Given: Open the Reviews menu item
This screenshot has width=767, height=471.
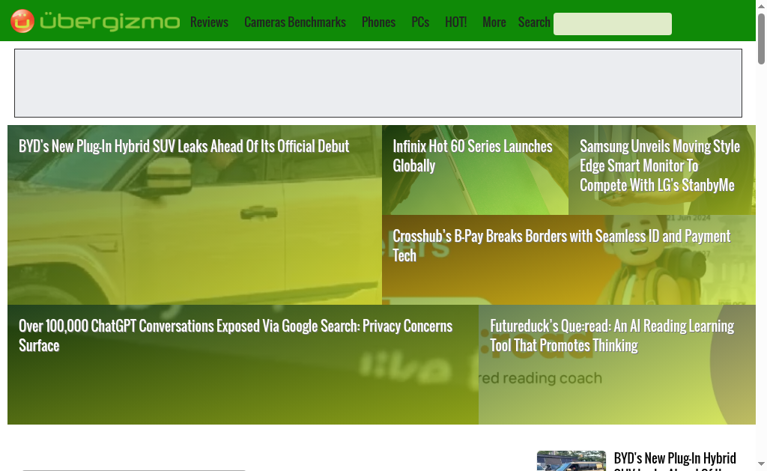Looking at the screenshot, I should click(210, 22).
